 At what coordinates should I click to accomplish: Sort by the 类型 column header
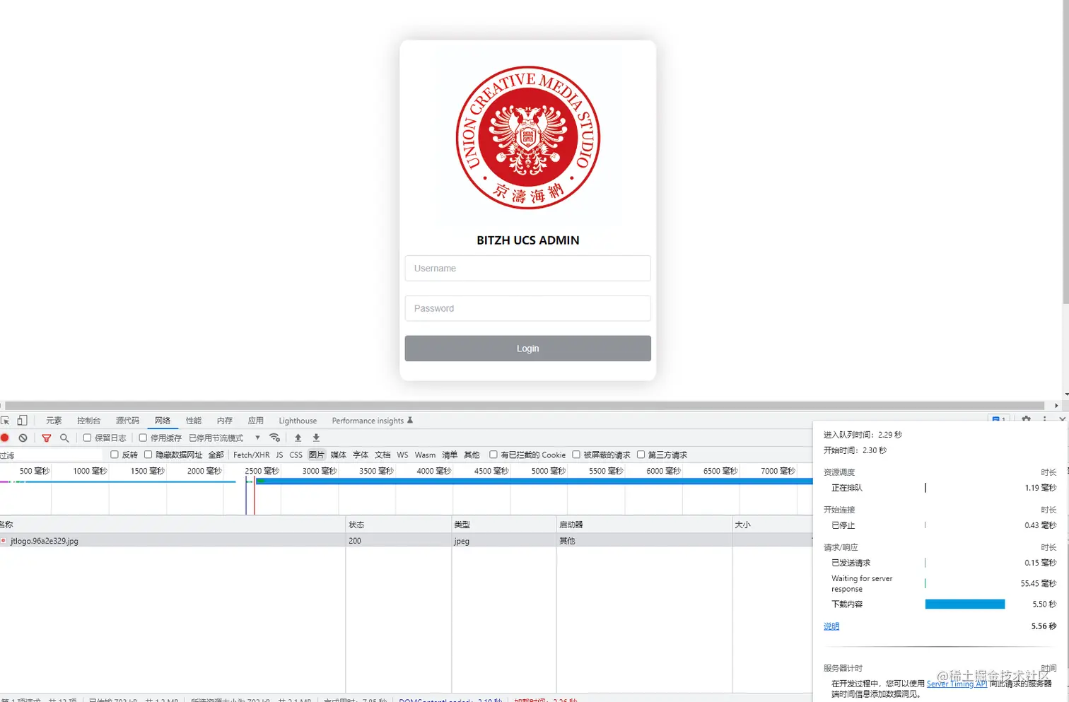pos(504,525)
